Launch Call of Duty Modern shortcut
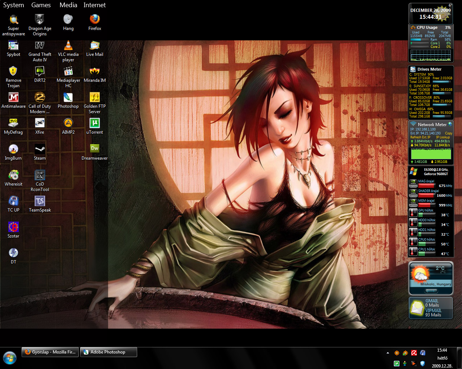The image size is (462, 369). click(x=40, y=103)
